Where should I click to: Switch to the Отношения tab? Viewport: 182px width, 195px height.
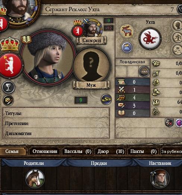tap(45, 151)
